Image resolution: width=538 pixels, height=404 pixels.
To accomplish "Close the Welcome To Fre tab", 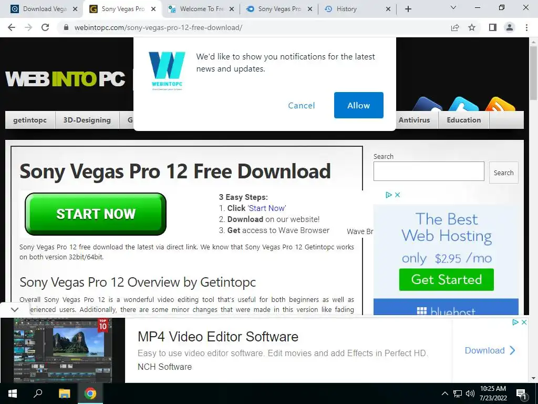I will [x=232, y=9].
